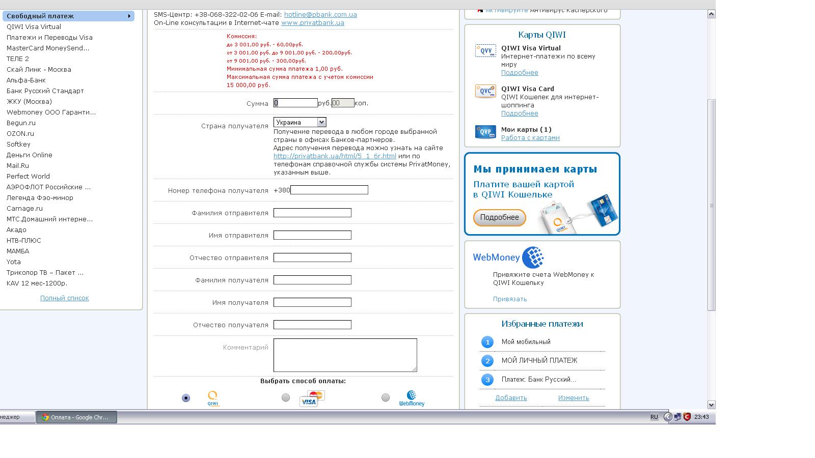815x458 pixels.
Task: Click the QIWI payment method logo
Action: click(x=213, y=398)
